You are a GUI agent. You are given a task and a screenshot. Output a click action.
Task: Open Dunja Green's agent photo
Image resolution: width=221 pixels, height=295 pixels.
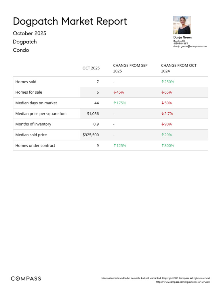tap(182, 25)
